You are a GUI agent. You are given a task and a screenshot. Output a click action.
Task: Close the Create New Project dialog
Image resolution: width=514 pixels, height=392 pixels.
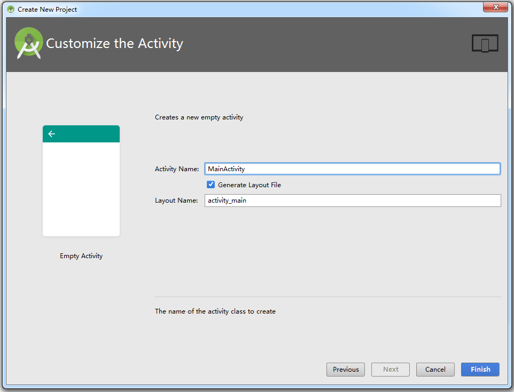pyautogui.click(x=495, y=7)
